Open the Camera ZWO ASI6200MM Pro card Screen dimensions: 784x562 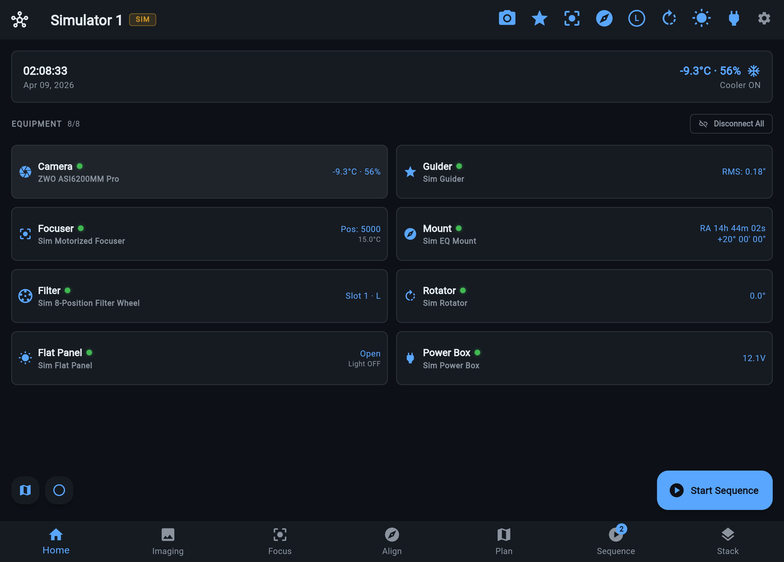(x=199, y=172)
